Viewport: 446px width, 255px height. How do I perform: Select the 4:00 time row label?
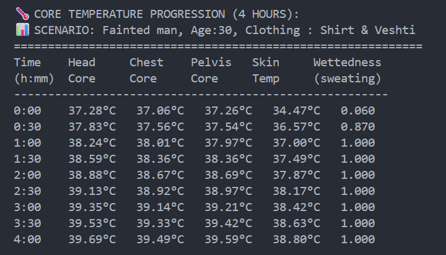(x=27, y=240)
